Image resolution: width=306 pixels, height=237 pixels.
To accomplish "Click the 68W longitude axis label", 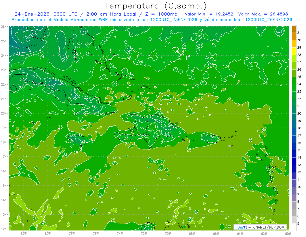I will click(192, 233).
